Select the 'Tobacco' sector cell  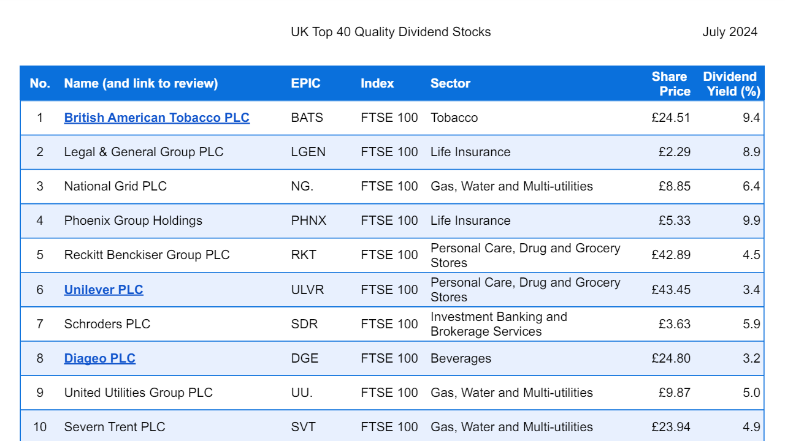[454, 118]
